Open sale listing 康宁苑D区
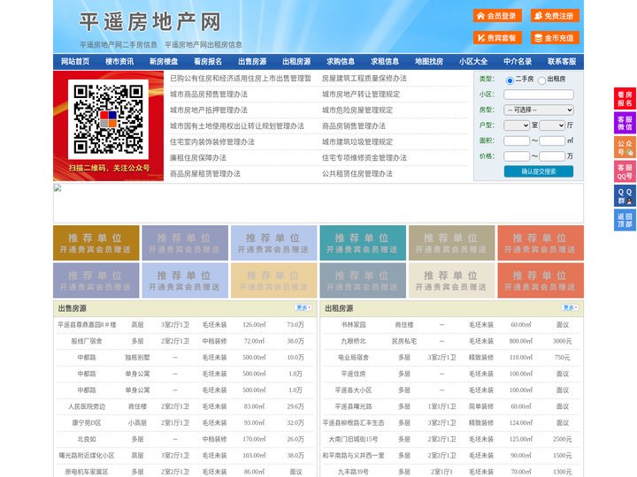Image resolution: width=637 pixels, height=477 pixels. point(87,422)
